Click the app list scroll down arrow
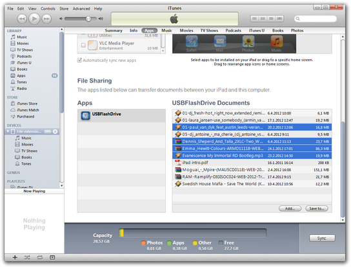 163,51
